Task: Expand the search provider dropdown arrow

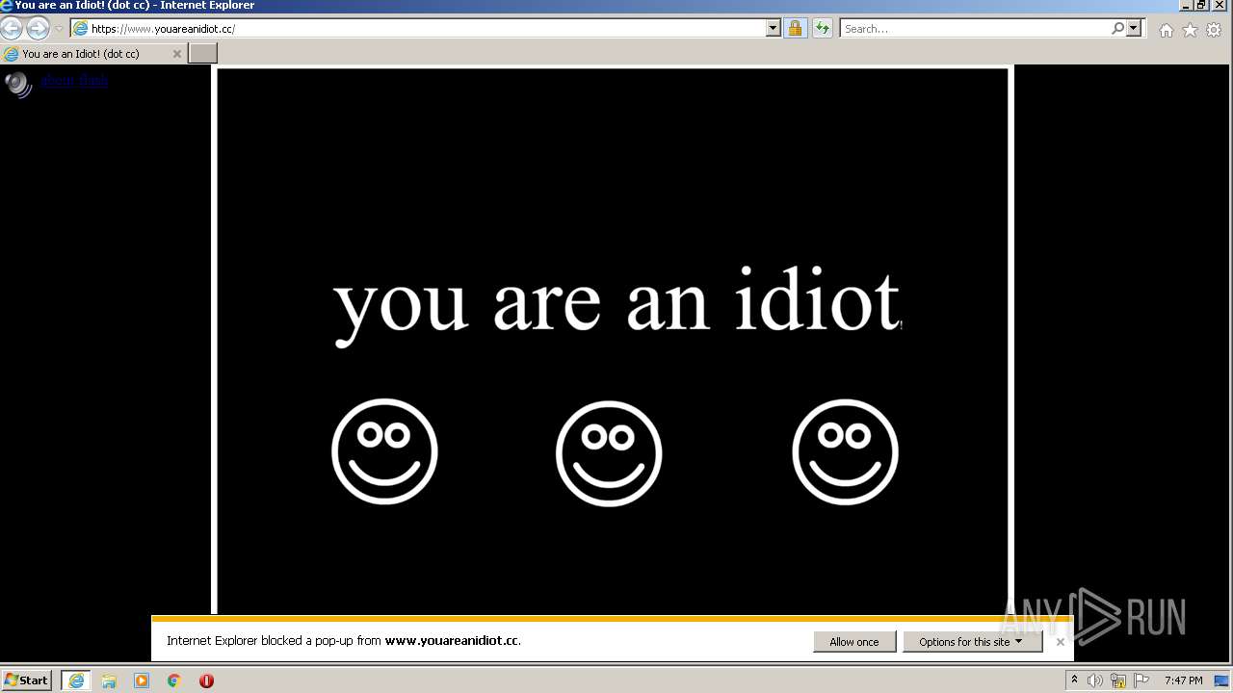Action: click(1134, 28)
